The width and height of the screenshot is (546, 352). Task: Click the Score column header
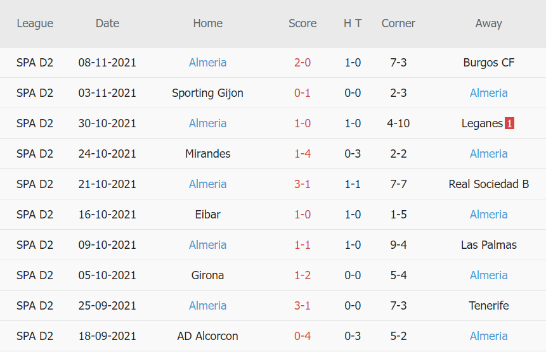[x=302, y=23]
